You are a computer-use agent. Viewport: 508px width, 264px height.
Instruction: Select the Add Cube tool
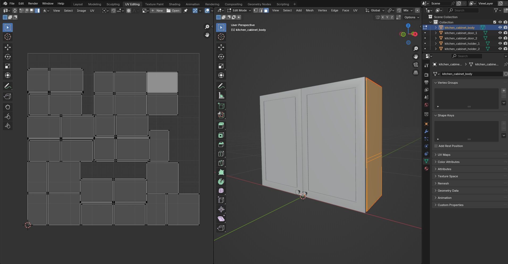tap(221, 106)
